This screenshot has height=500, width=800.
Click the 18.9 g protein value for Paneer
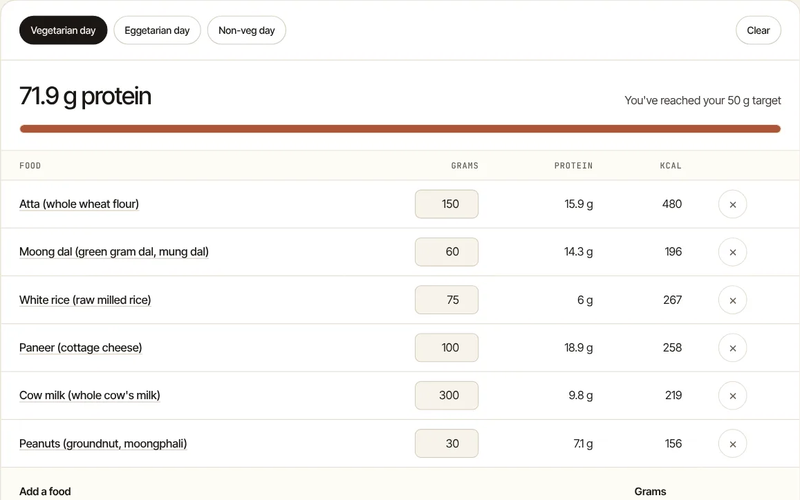click(x=579, y=347)
